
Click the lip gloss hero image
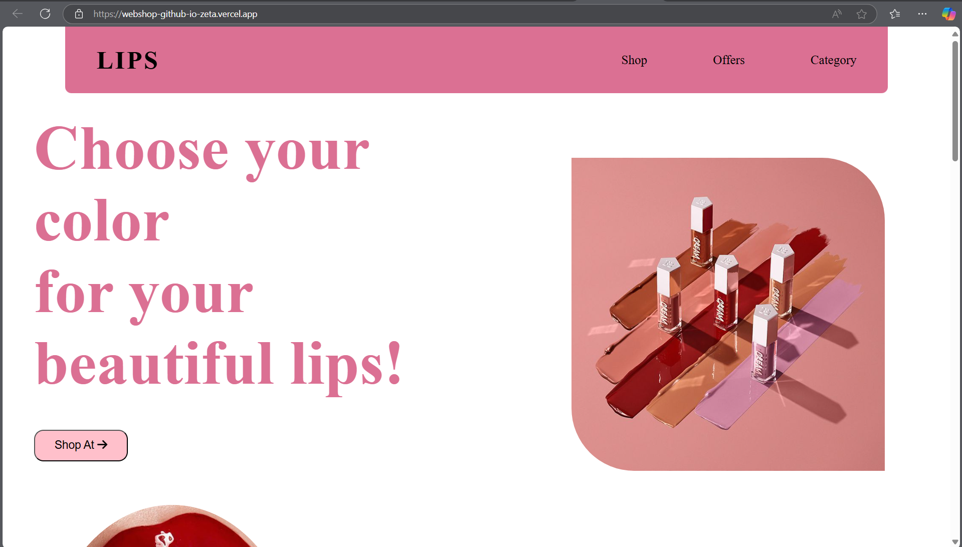pyautogui.click(x=727, y=314)
